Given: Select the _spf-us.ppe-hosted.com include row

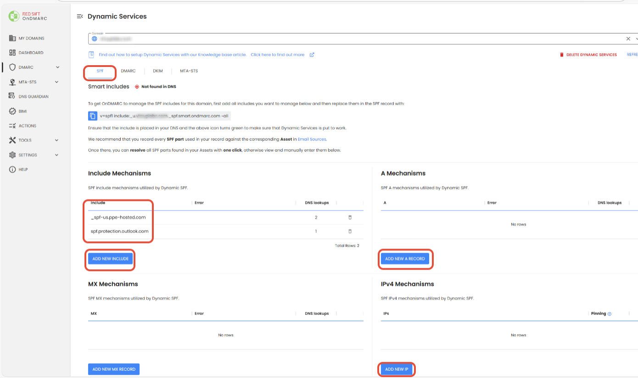Looking at the screenshot, I should click(226, 217).
